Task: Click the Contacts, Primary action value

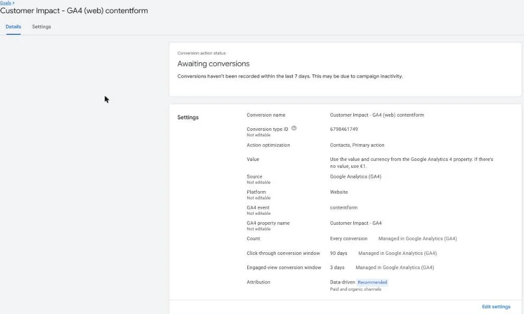Action: tap(357, 145)
